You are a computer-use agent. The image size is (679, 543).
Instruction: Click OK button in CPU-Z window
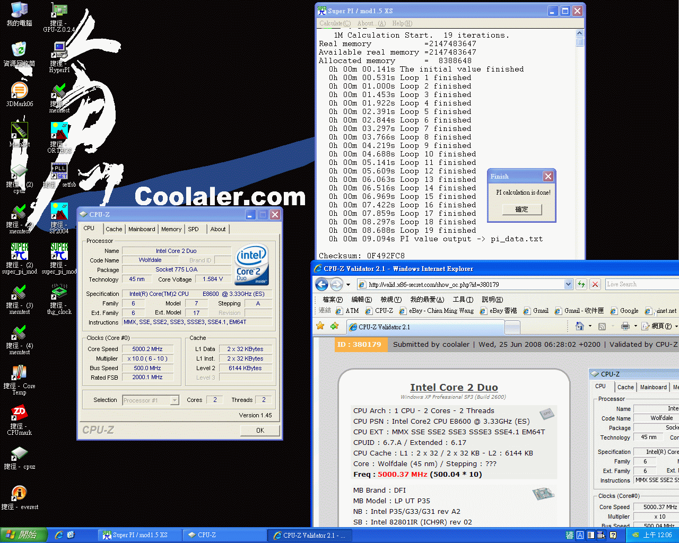click(x=260, y=430)
